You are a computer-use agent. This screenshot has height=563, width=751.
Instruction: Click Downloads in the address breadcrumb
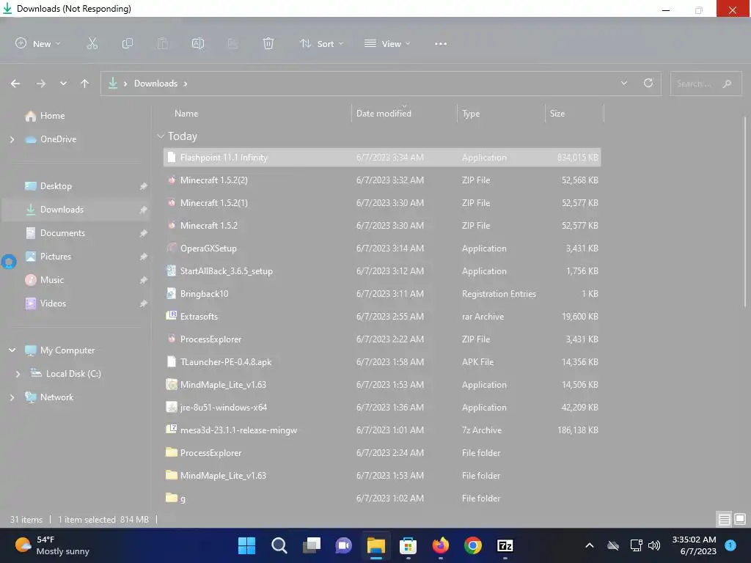point(155,84)
